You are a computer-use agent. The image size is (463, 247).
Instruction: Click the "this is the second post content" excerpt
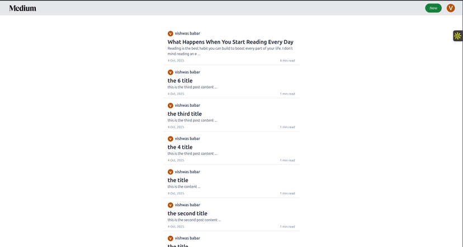[x=192, y=220]
